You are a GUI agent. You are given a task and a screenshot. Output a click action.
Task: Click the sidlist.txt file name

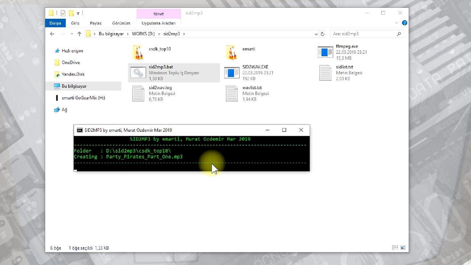344,67
